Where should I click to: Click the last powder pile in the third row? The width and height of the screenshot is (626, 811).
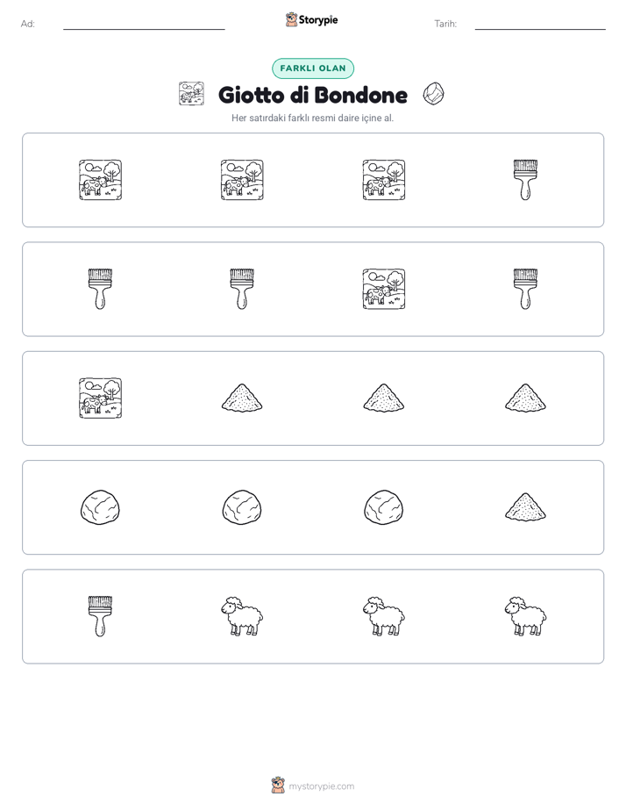coord(525,398)
